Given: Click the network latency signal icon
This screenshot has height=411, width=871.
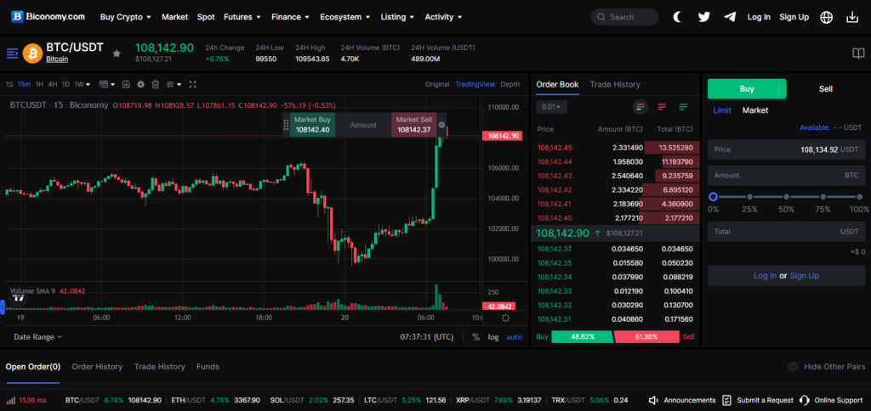Looking at the screenshot, I should 10,400.
